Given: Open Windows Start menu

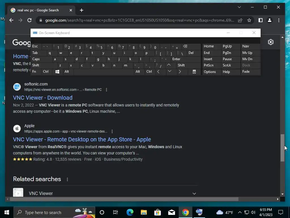Looking at the screenshot, I should point(7,212).
